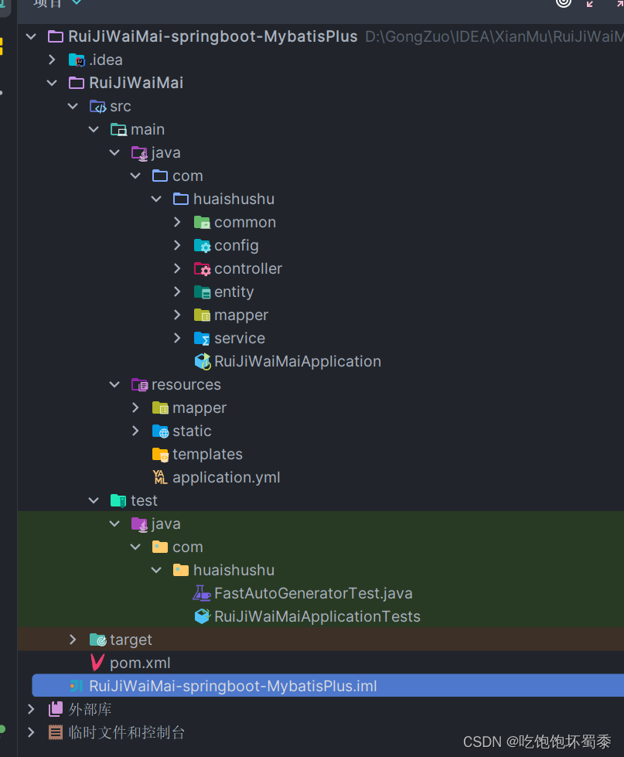This screenshot has height=757, width=624.
Task: Select the com package under main java
Action: (x=188, y=176)
